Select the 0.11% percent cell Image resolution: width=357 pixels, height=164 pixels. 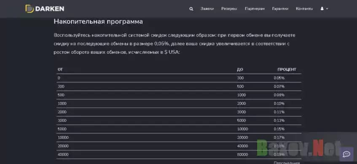pyautogui.click(x=279, y=112)
